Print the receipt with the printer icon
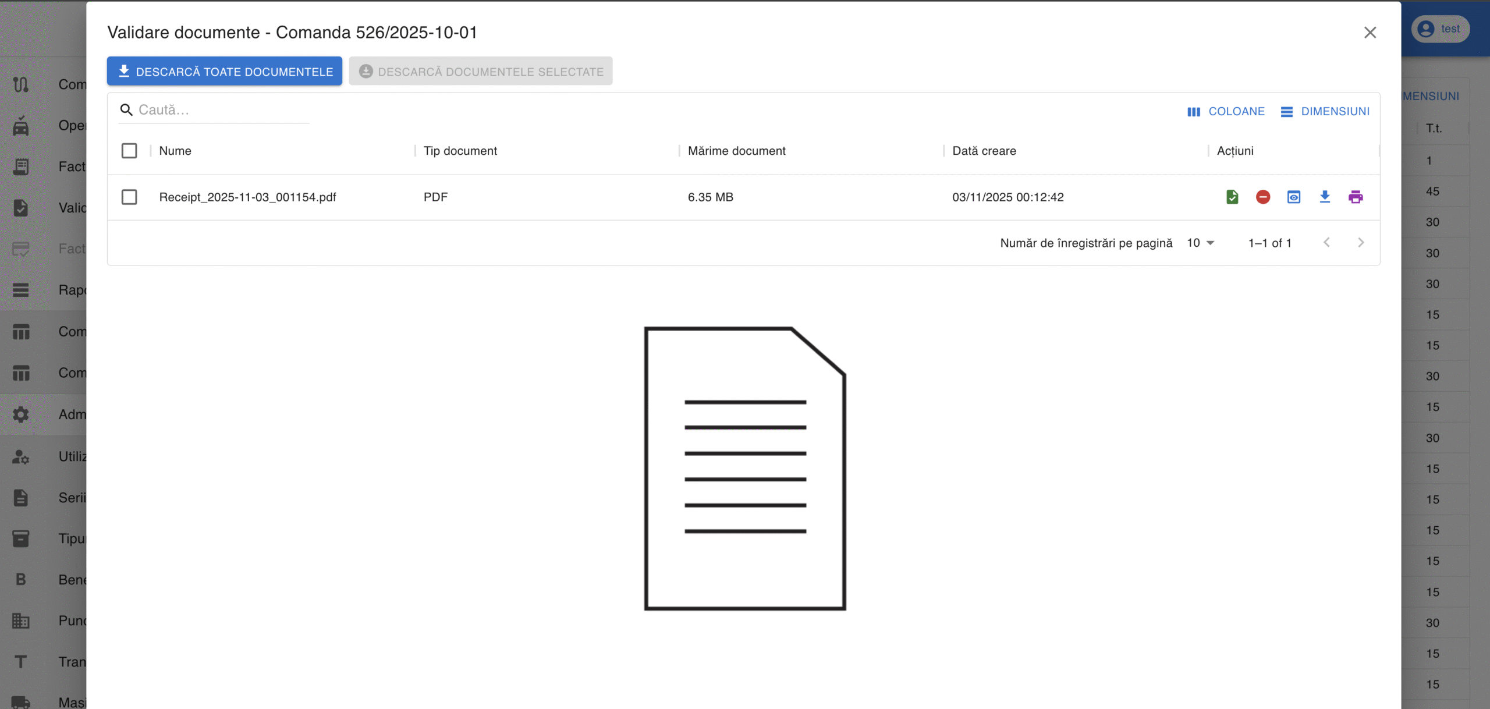Screen dimensions: 1490x709 click(1356, 197)
